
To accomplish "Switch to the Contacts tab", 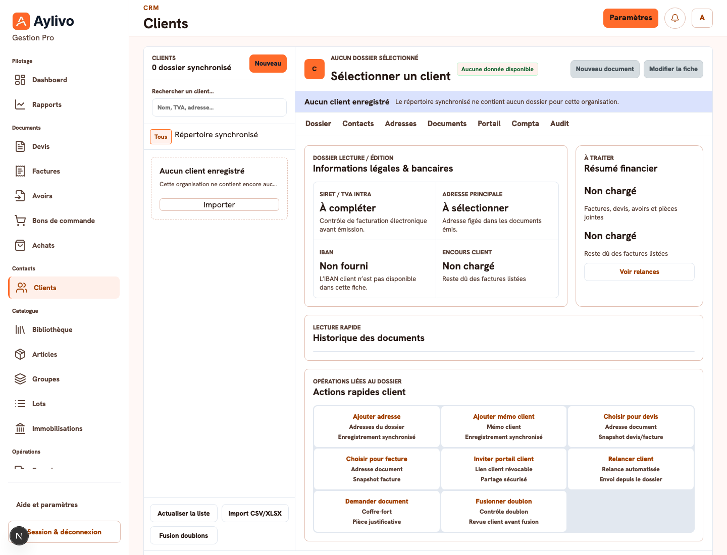I will point(358,124).
